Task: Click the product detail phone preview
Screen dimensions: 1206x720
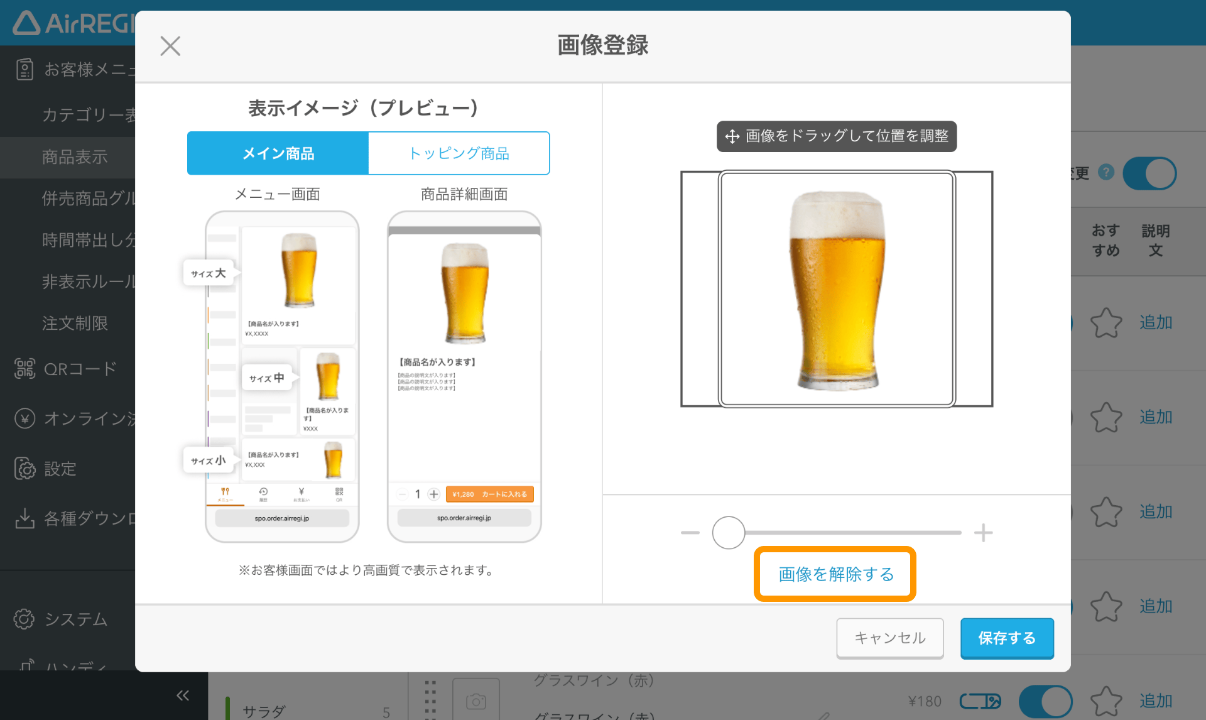Action: (464, 376)
